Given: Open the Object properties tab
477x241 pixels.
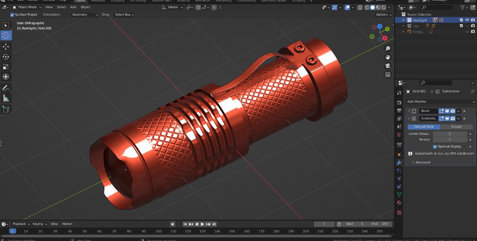Looking at the screenshot, I should (399, 154).
